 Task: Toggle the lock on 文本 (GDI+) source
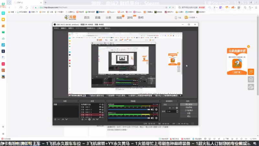pos(103,107)
